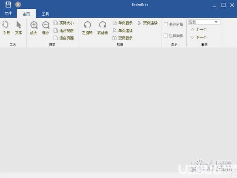Image resolution: width=237 pixels, height=178 pixels.
Task: Select the Text (文本) cursor tool
Action: click(x=19, y=28)
